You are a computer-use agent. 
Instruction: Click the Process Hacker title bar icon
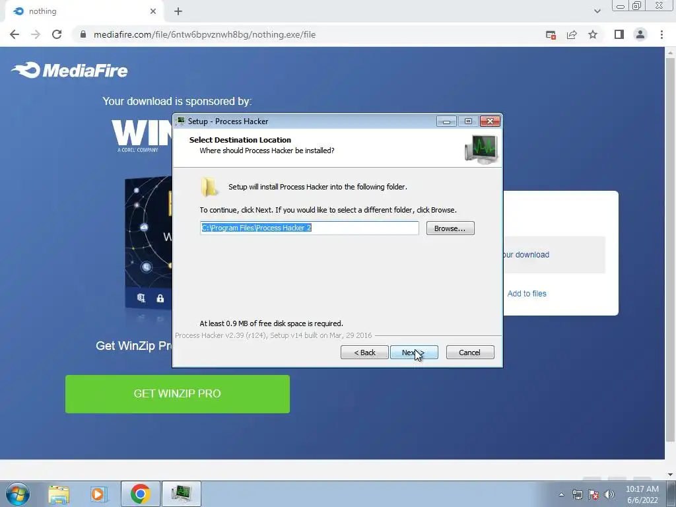pos(181,121)
